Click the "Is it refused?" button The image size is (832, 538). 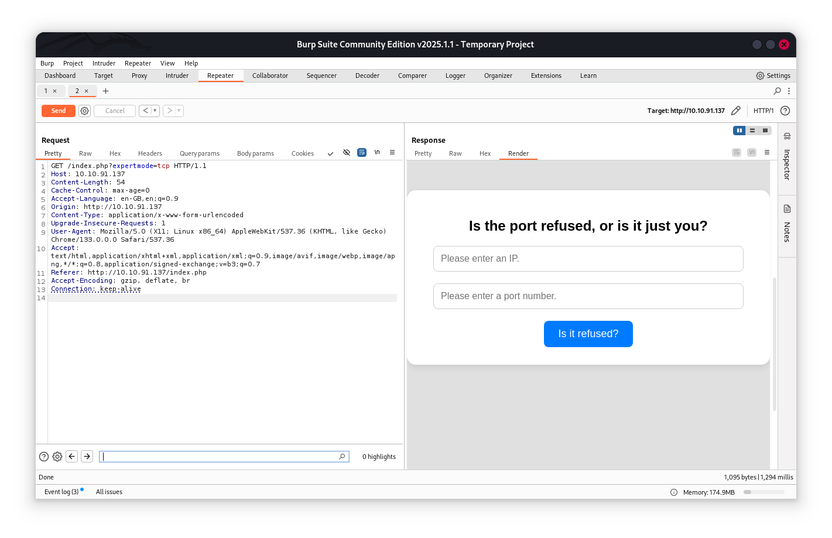pos(588,334)
